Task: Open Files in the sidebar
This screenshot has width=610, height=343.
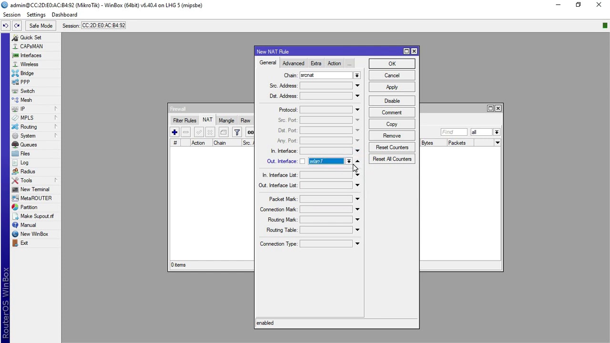Action: [25, 153]
